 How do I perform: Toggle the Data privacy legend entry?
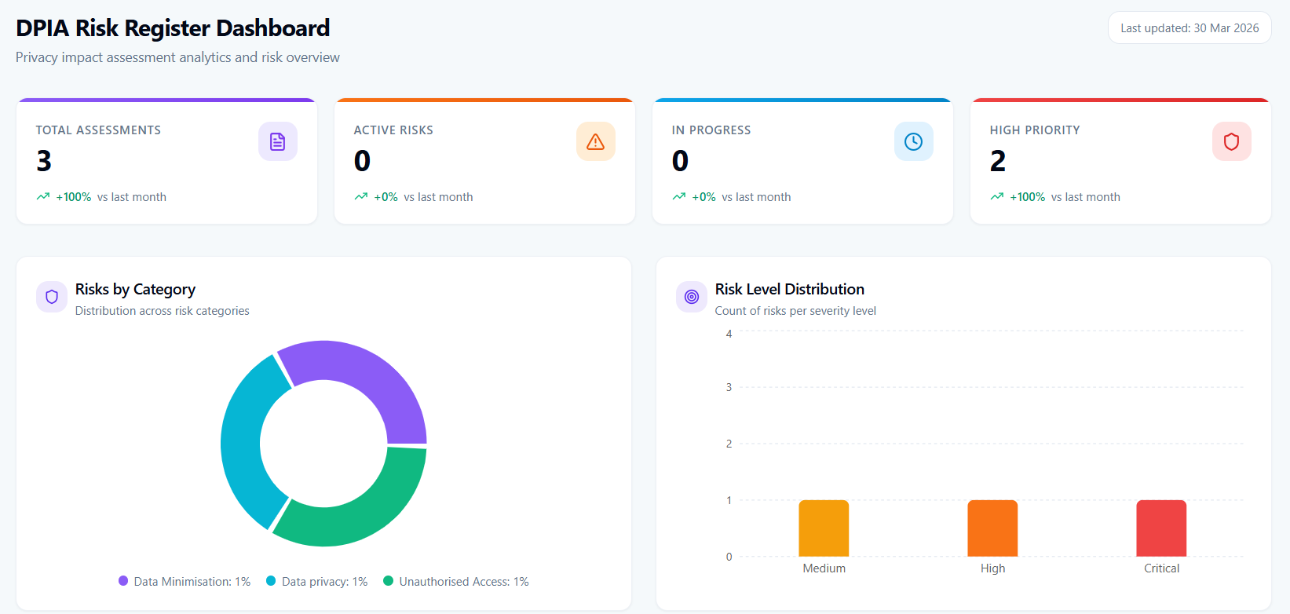point(317,582)
